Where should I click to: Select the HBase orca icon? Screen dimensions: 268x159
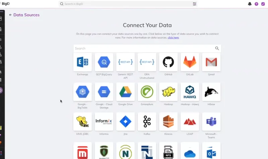pyautogui.click(x=211, y=92)
